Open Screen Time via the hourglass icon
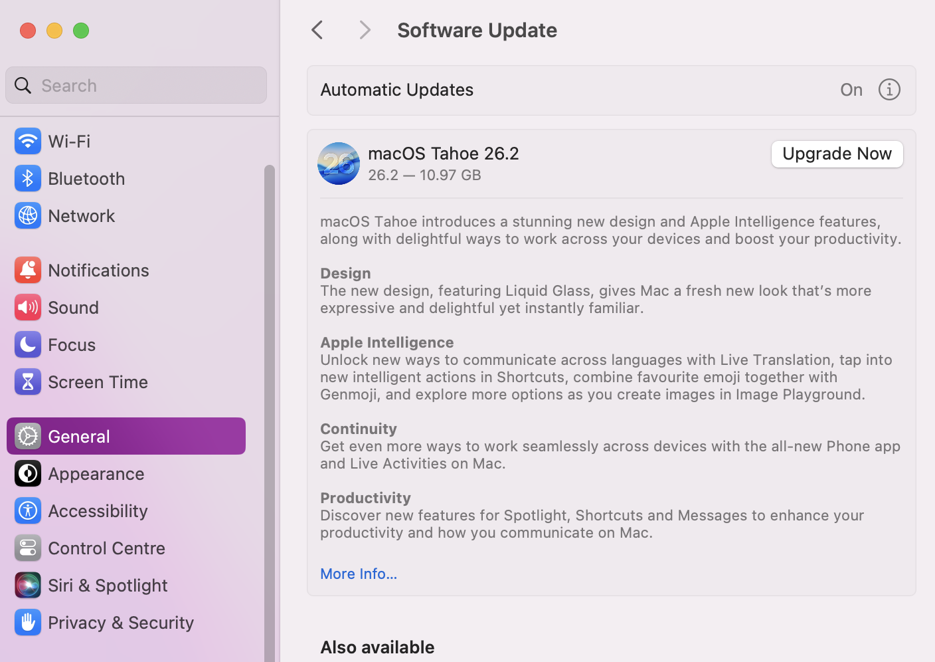 click(28, 382)
